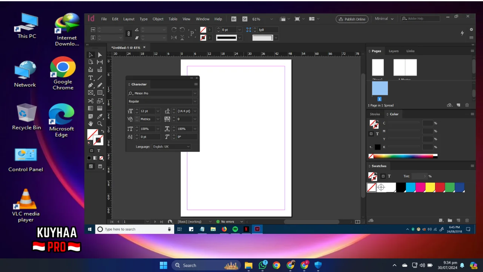Screen dimensions: 483x272
Task: Open the Type menu
Action: coord(143,19)
